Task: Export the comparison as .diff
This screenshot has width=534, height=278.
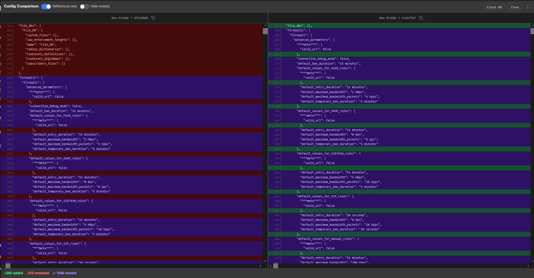Action: tap(494, 7)
